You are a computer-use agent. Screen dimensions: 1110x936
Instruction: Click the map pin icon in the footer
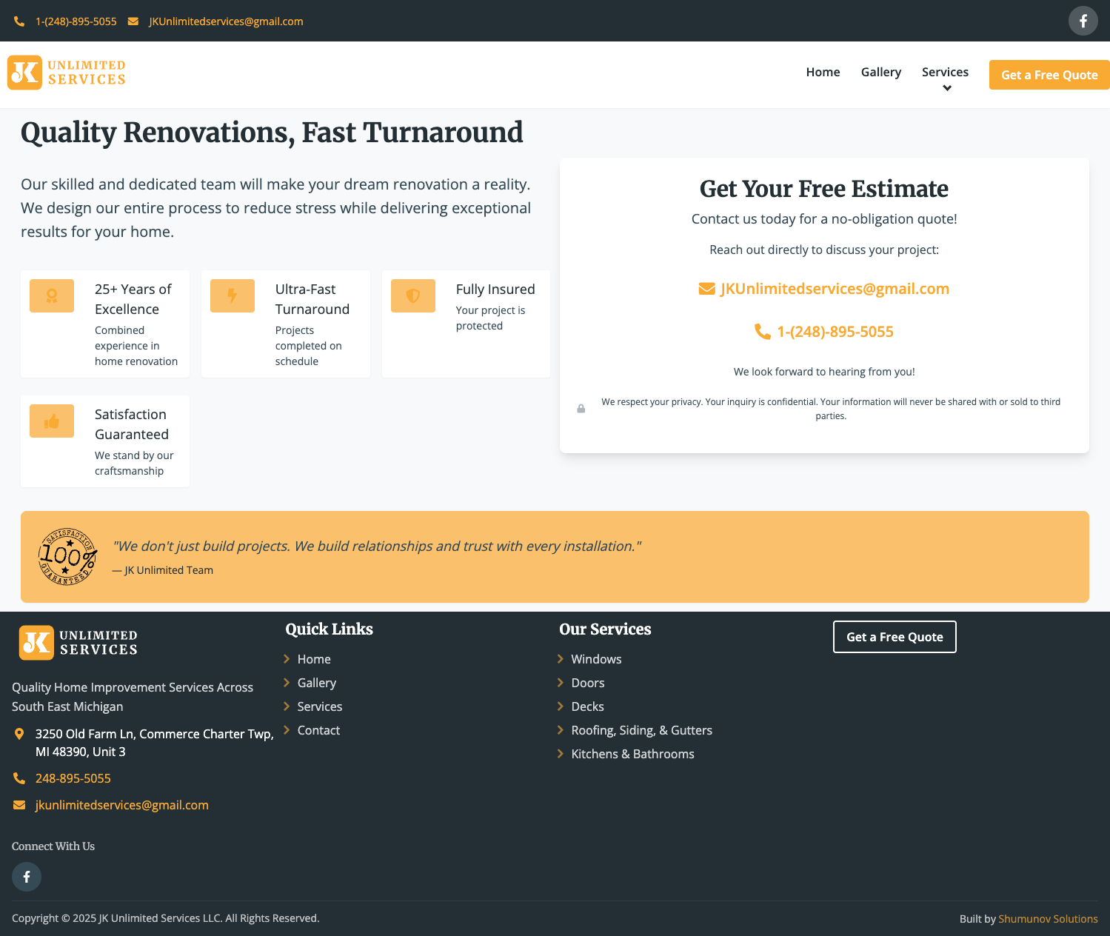point(19,734)
